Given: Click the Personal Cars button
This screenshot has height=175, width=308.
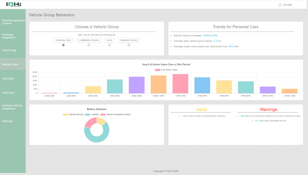Looking at the screenshot, I should coord(63,40).
